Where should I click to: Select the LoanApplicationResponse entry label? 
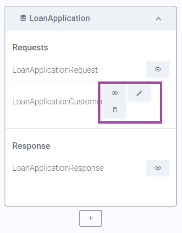[58, 168]
